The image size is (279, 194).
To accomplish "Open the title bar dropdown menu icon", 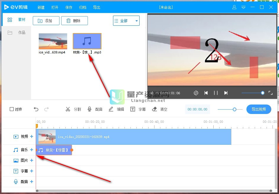I will click(x=243, y=7).
